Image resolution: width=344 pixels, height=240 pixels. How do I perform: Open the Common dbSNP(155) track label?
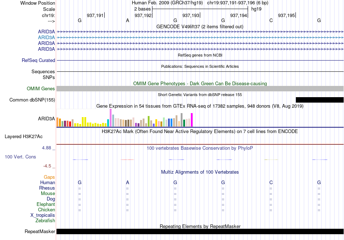pyautogui.click(x=32, y=100)
